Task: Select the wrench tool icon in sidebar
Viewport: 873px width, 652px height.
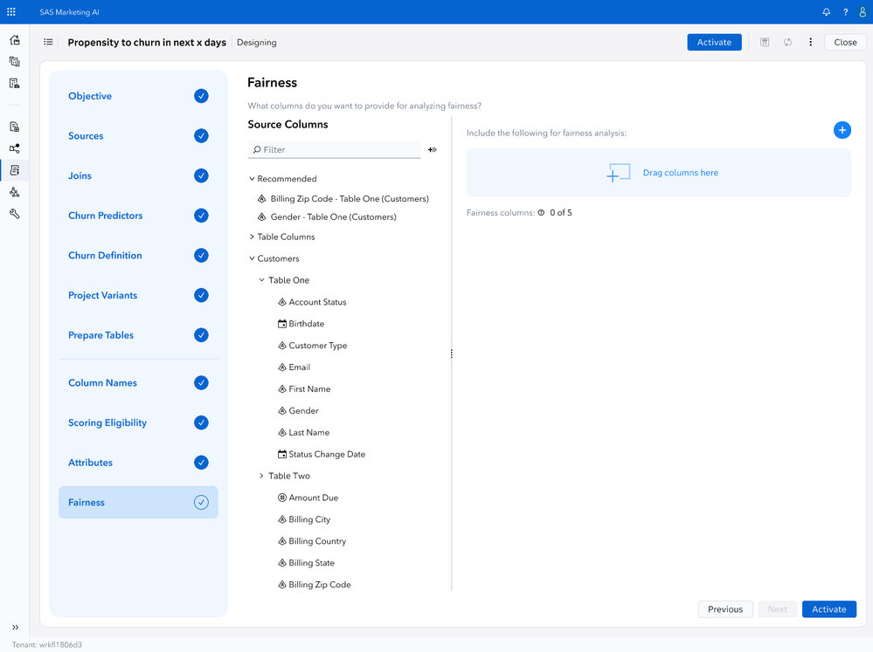Action: tap(13, 213)
